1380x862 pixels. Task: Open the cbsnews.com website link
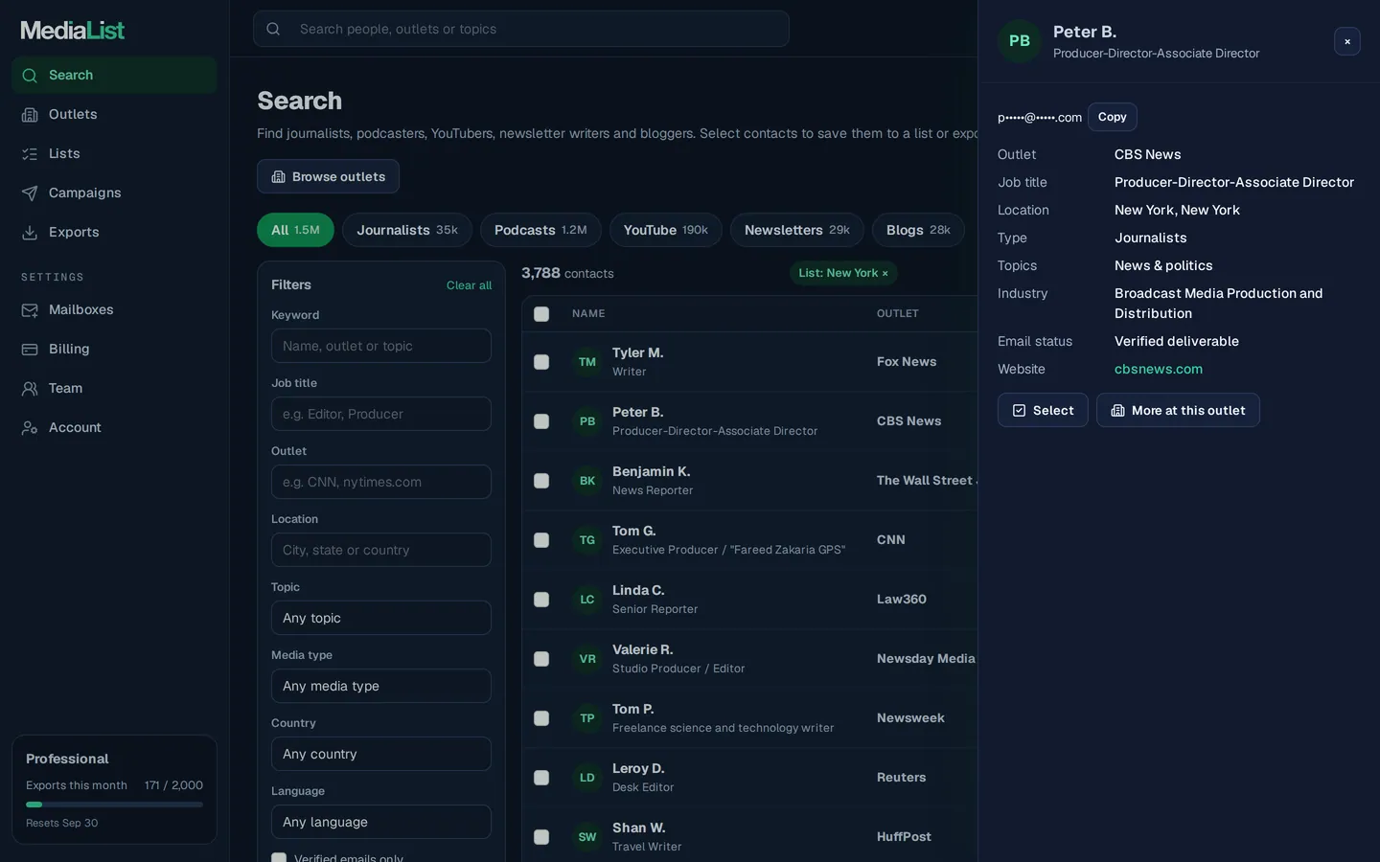[1159, 369]
